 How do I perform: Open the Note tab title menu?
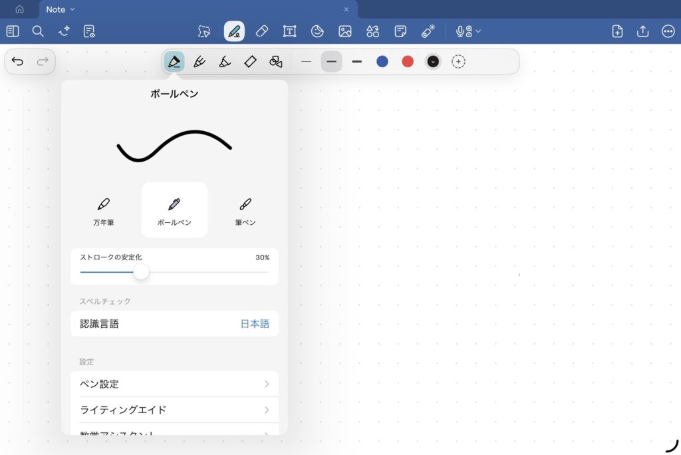(61, 9)
